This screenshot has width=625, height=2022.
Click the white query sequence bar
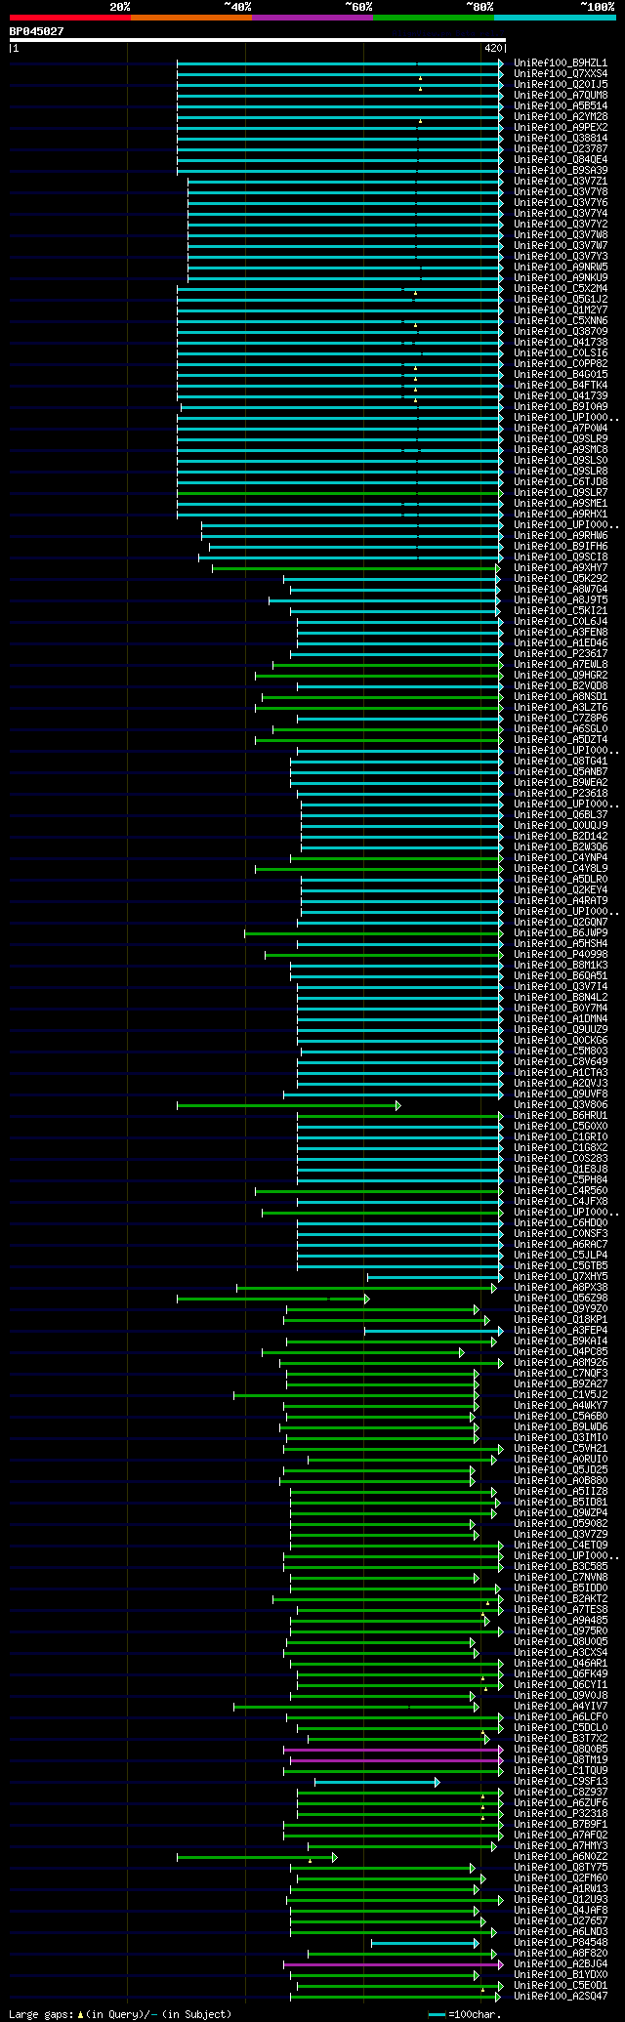click(x=258, y=40)
